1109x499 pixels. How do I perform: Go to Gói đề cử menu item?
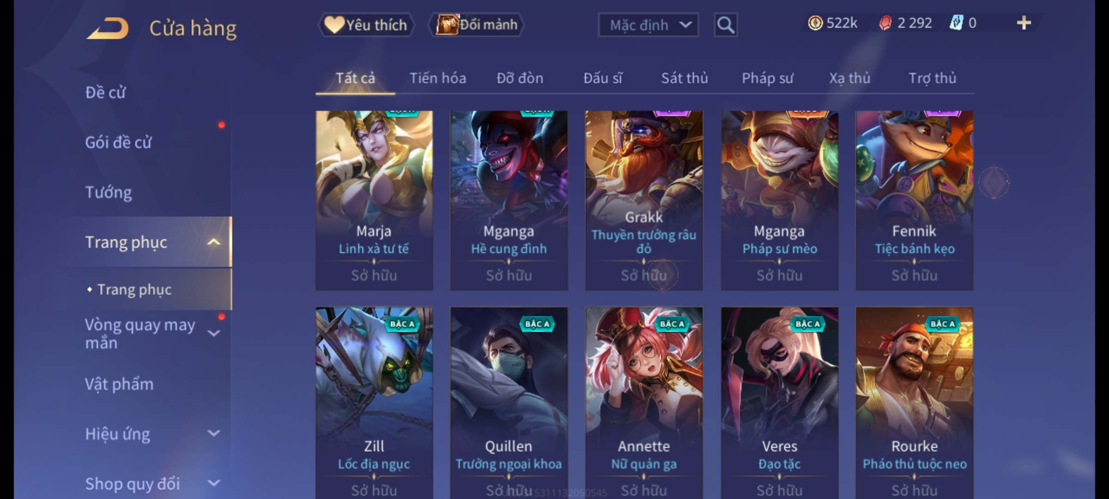click(118, 142)
